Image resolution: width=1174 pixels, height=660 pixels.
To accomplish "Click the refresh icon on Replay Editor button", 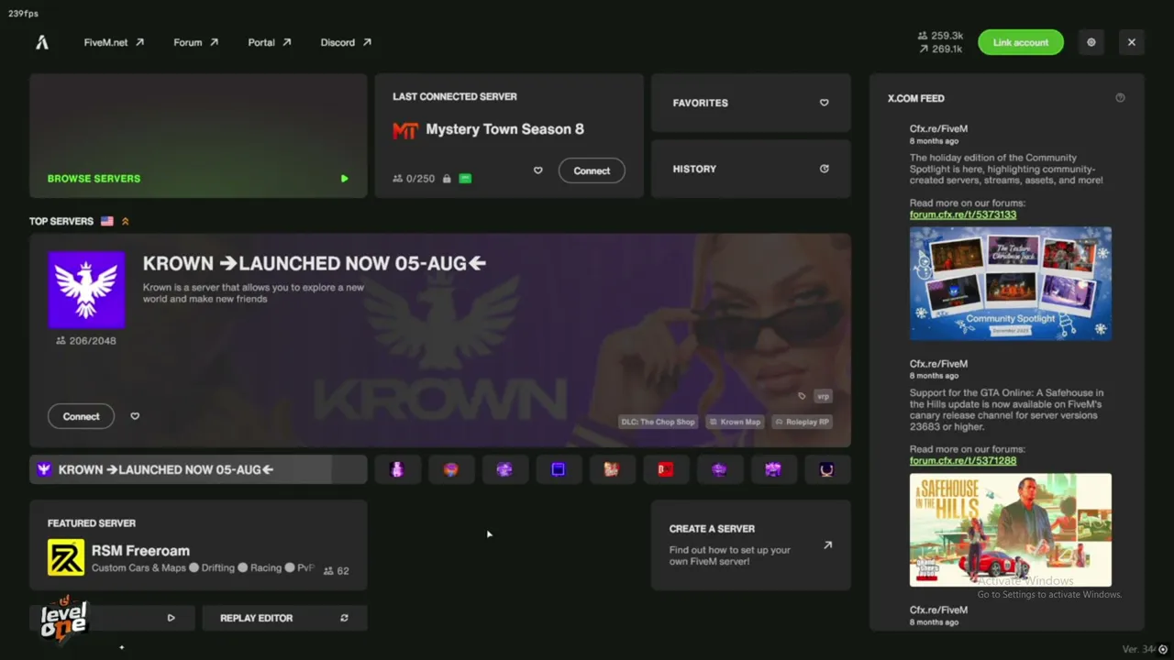I will (344, 618).
